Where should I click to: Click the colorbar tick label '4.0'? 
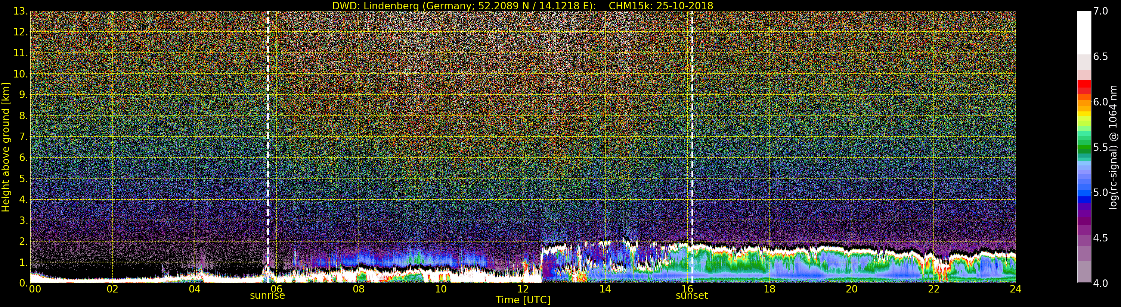[x=1100, y=283]
